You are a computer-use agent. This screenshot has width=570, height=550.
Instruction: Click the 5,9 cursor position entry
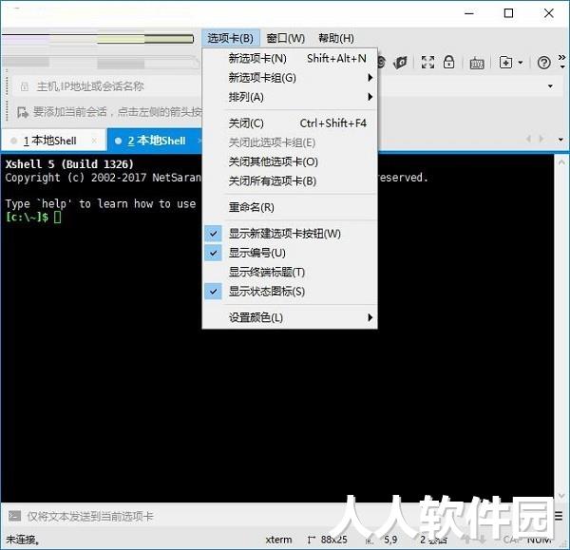coord(390,540)
